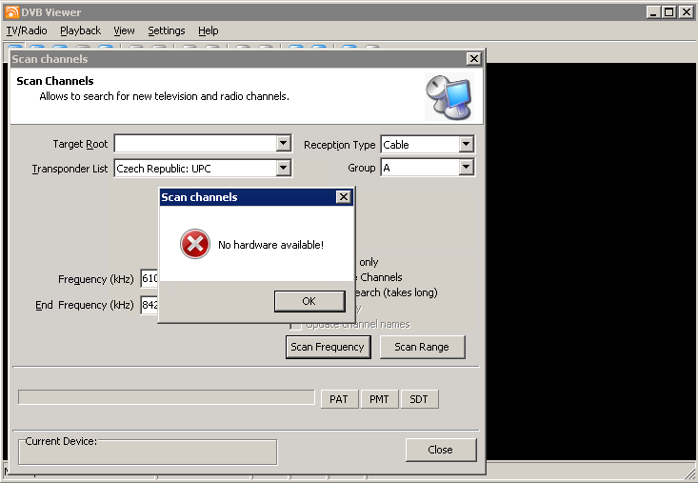Click the PMT button
This screenshot has width=698, height=483.
coord(379,399)
